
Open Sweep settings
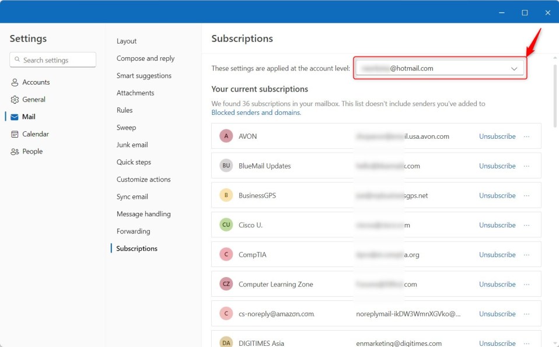tap(126, 128)
